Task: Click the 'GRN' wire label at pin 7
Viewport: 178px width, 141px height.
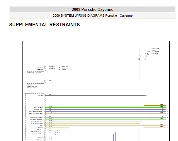Action: click(x=50, y=106)
